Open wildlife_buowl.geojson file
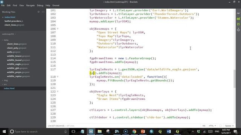Viewport: 241px width, 135px height. [18, 60]
